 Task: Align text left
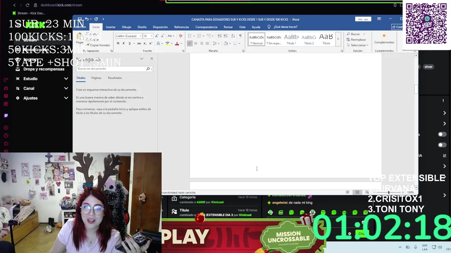190,43
